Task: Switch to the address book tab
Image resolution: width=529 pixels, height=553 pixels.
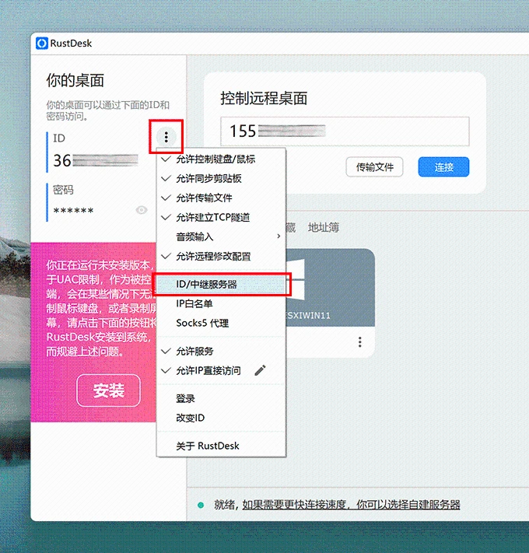Action: 324,227
